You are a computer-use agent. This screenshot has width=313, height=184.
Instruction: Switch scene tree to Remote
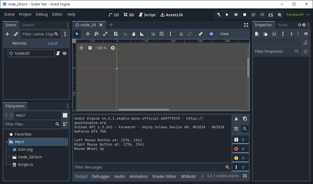coord(19,43)
